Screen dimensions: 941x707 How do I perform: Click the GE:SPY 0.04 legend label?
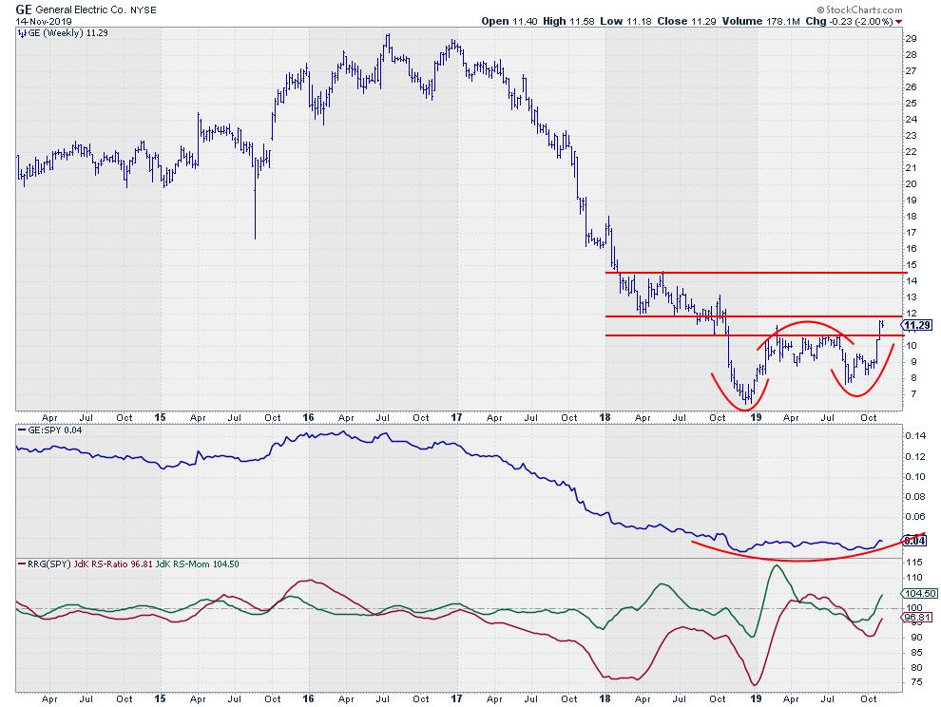(54, 430)
